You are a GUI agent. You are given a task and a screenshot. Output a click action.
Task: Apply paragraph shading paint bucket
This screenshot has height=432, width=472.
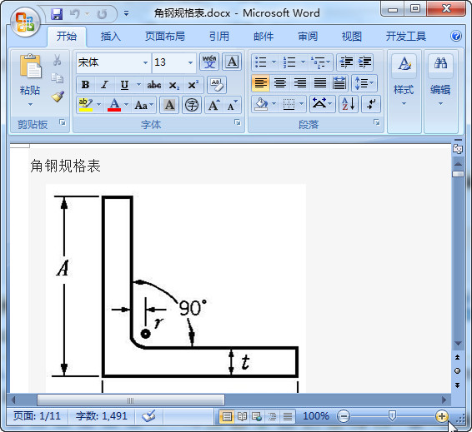[261, 104]
